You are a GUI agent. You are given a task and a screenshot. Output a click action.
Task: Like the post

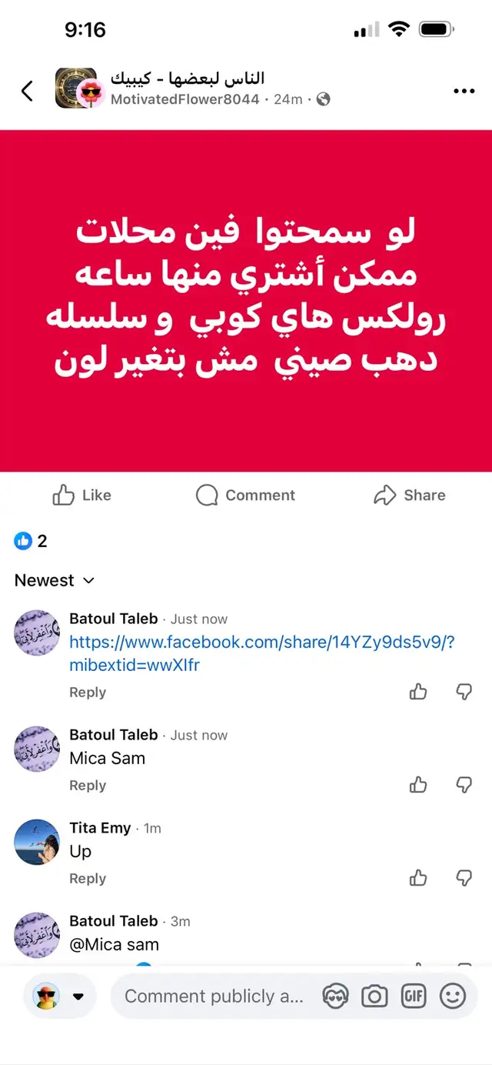[81, 495]
